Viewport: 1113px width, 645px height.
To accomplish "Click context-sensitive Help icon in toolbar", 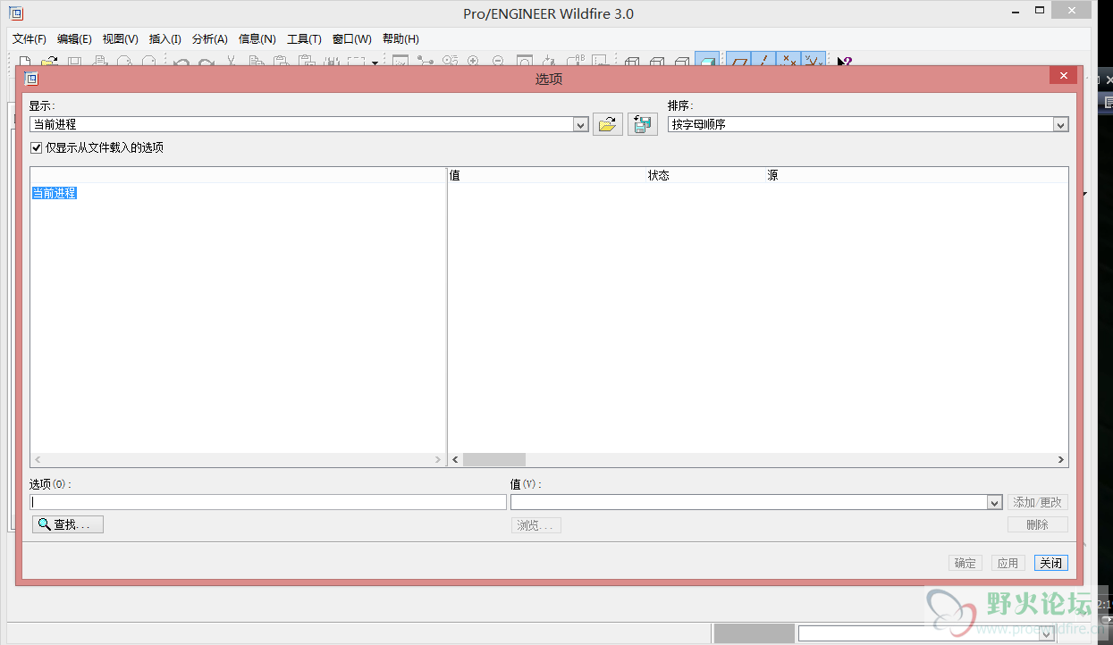I will (x=844, y=62).
